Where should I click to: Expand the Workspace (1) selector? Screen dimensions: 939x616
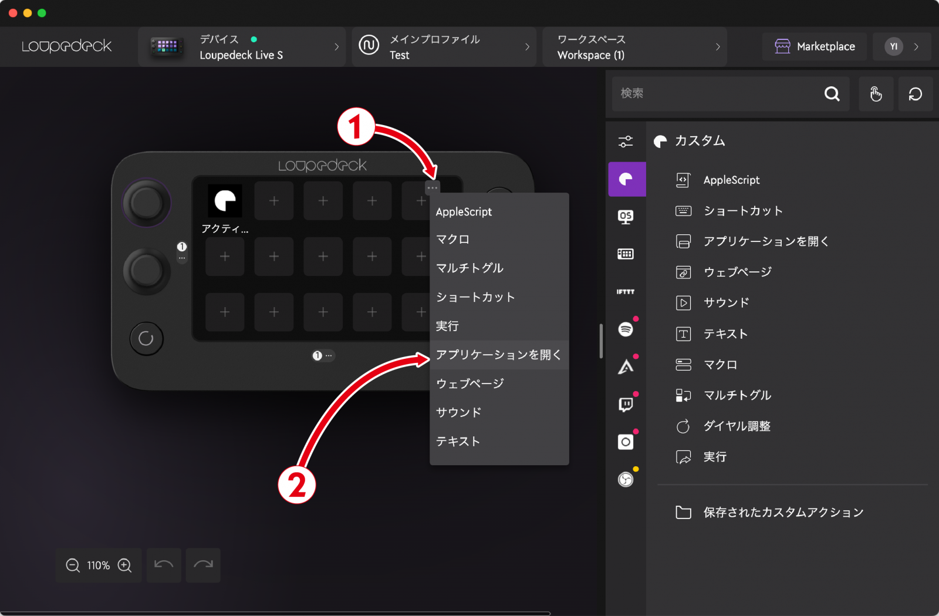click(634, 46)
